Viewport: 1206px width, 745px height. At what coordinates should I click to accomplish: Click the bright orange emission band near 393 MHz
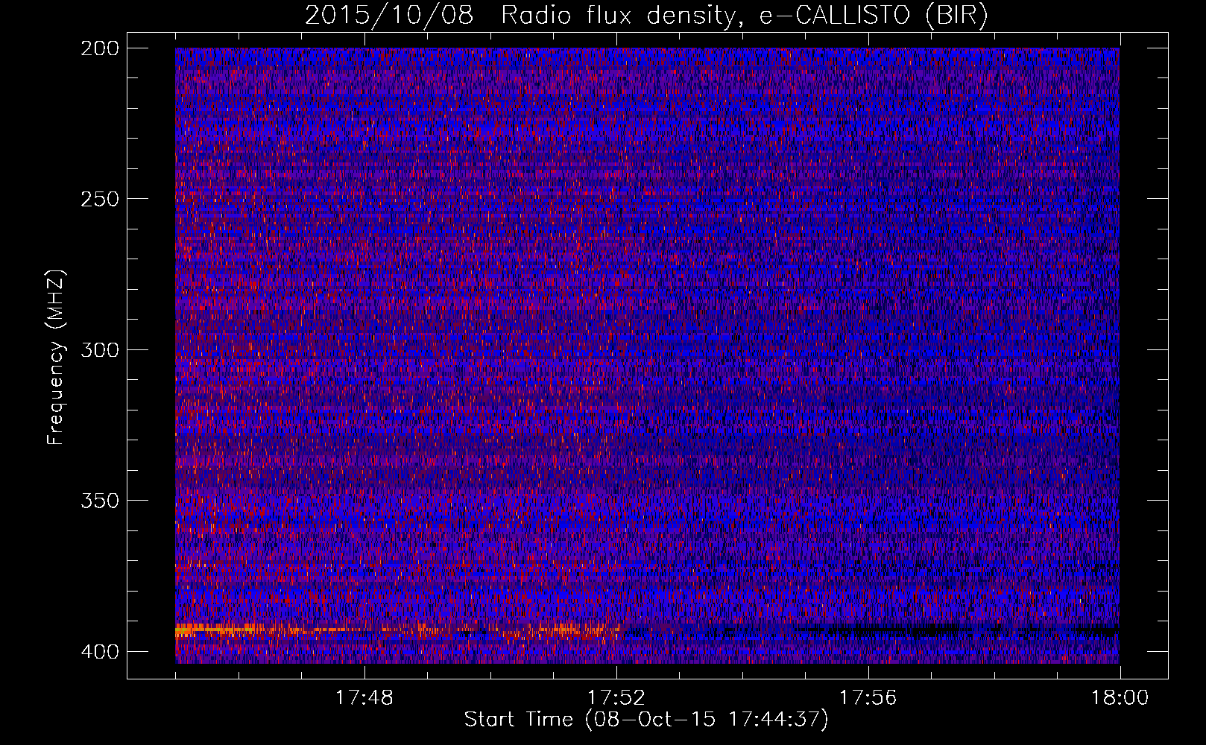tap(397, 631)
